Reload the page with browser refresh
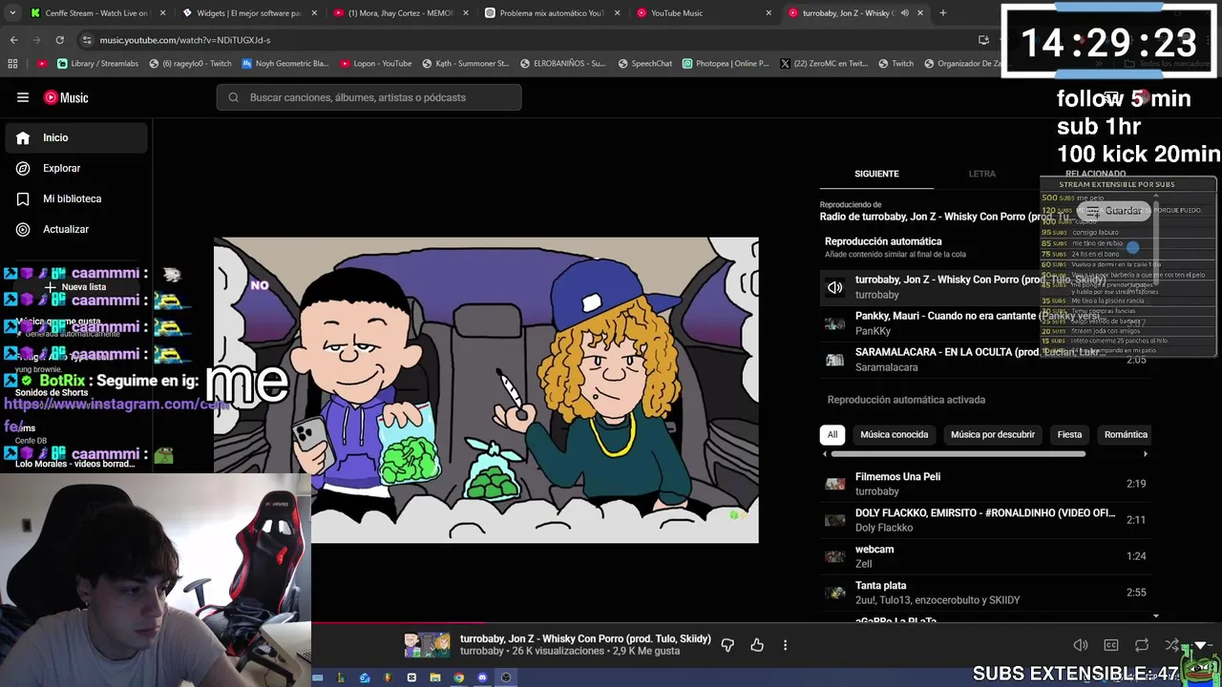The width and height of the screenshot is (1222, 687). (x=59, y=40)
